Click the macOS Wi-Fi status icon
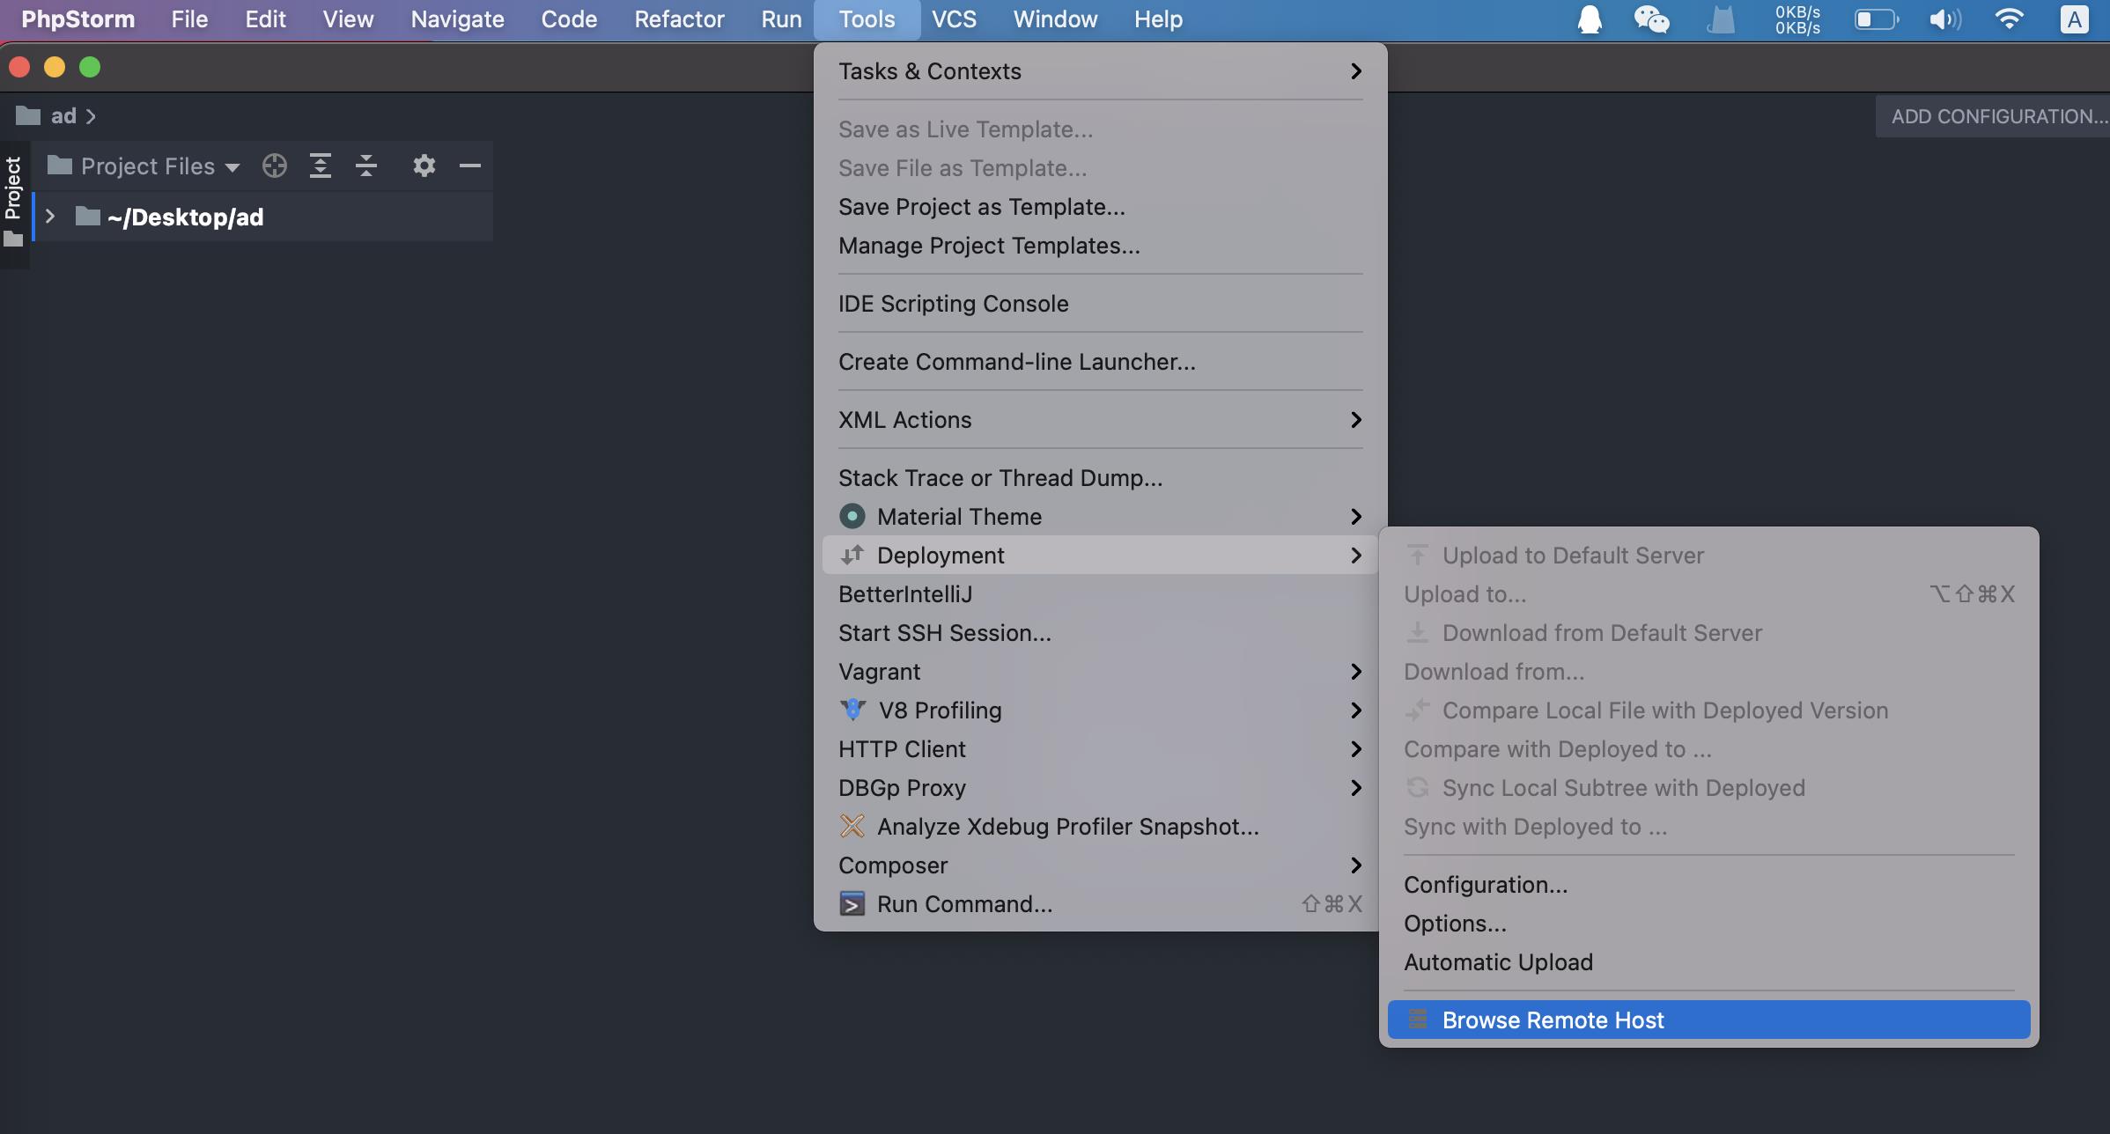This screenshot has width=2110, height=1134. point(2010,19)
